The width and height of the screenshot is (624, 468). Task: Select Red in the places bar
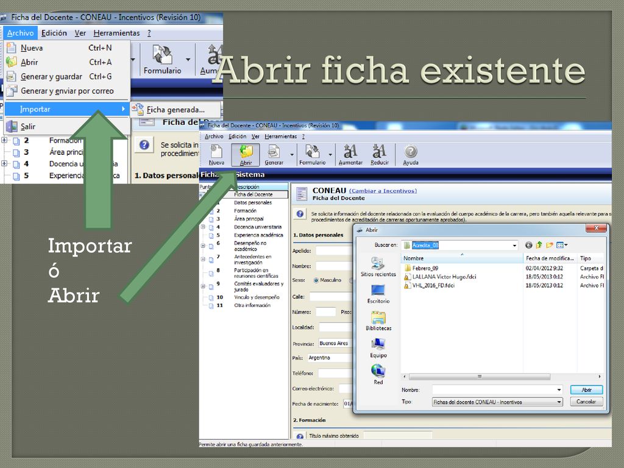[378, 375]
